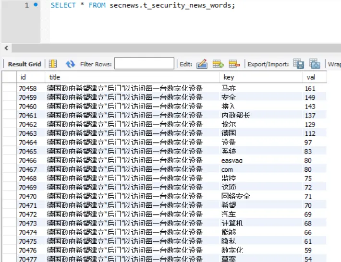Image resolution: width=341 pixels, height=262 pixels.
Task: Select the val cell 75
Action: (x=315, y=178)
